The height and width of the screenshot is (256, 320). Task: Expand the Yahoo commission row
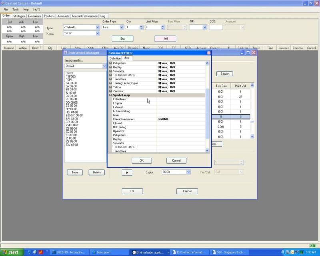[x=110, y=87]
